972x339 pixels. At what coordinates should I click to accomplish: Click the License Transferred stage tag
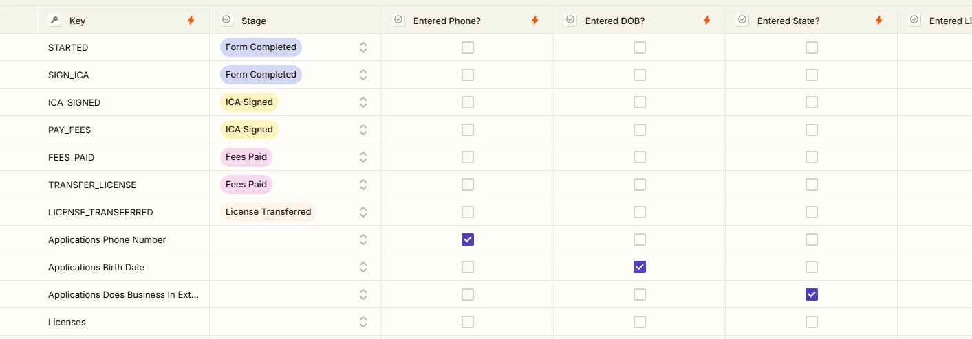[268, 212]
